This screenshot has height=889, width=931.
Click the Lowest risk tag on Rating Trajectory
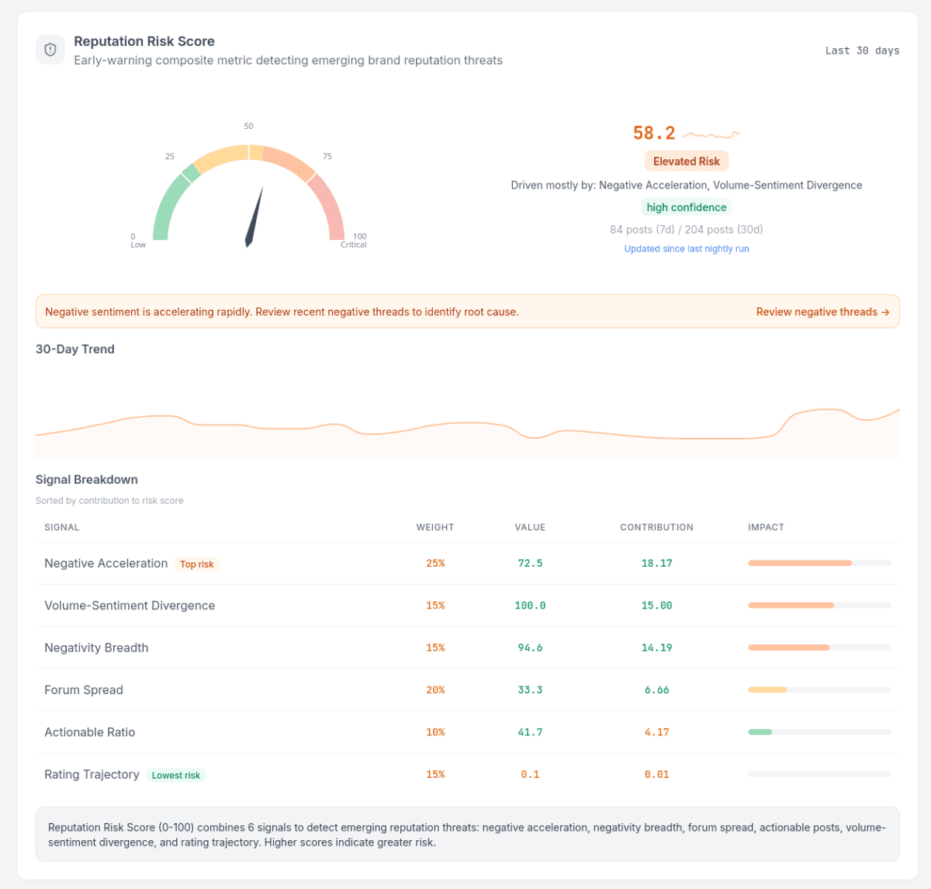[176, 776]
